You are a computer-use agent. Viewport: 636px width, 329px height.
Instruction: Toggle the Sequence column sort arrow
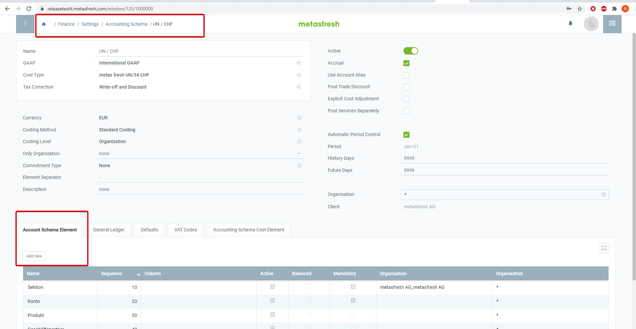coord(138,273)
